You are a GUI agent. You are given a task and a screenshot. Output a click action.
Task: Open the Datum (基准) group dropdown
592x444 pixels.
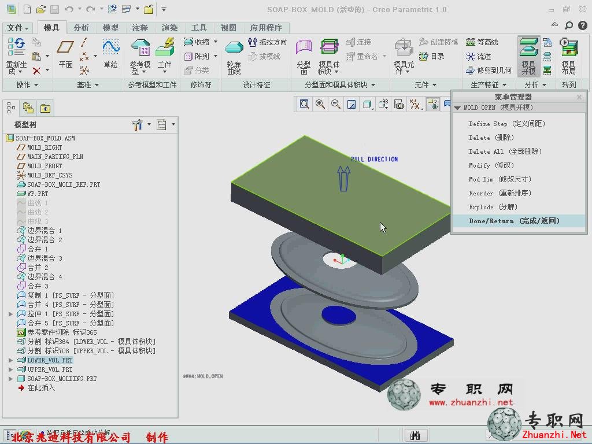click(88, 84)
